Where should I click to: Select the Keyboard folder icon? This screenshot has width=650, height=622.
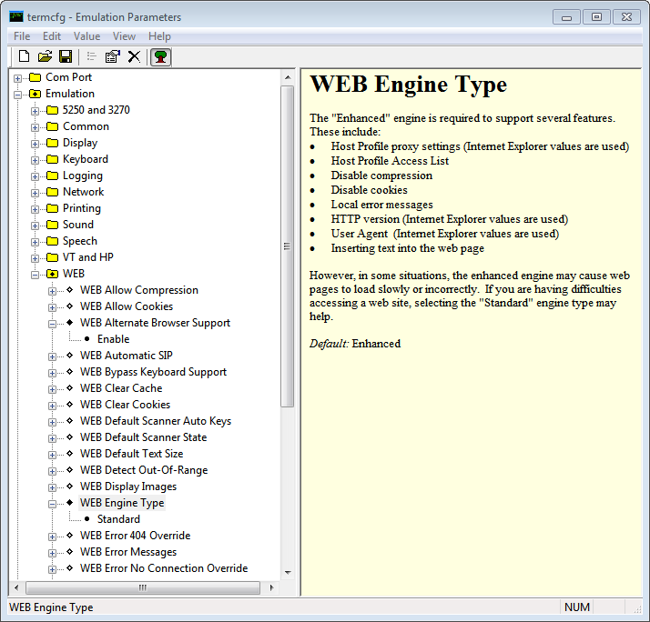[x=52, y=159]
